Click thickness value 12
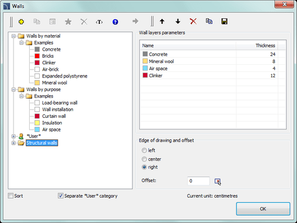The image size is (297, 223). [x=273, y=76]
